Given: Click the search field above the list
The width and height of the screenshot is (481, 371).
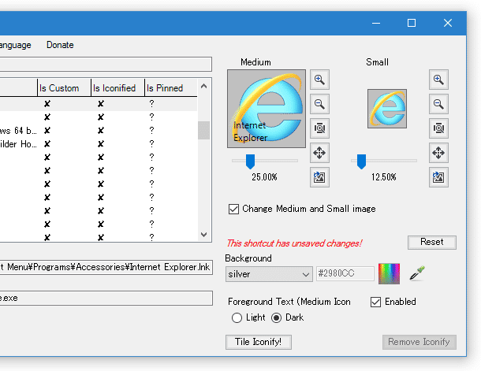Looking at the screenshot, I should 106,64.
